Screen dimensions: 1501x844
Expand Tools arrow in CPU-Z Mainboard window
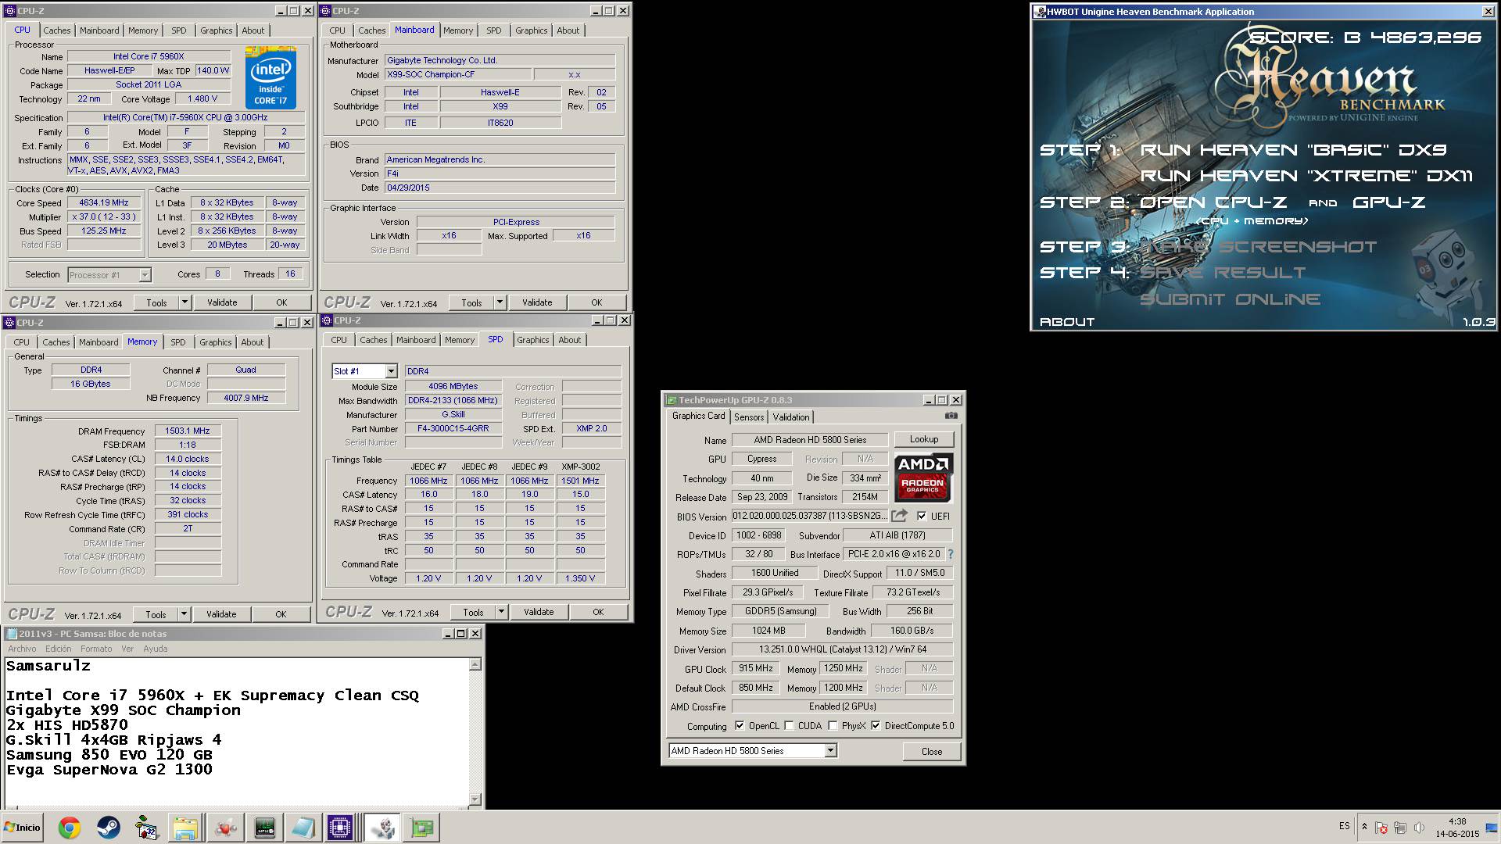pos(500,302)
